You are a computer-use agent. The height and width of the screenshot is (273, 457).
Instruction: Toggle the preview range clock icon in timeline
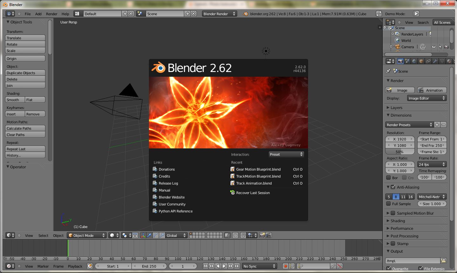90,266
